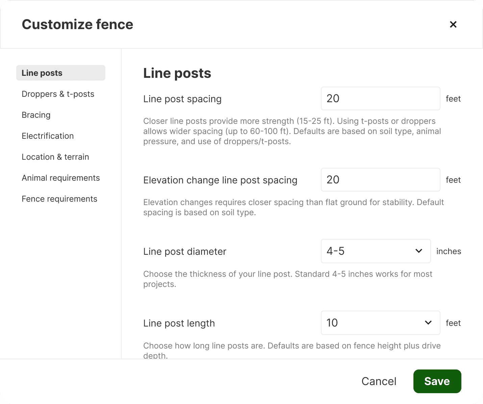Close the Customize fence dialog

[453, 24]
